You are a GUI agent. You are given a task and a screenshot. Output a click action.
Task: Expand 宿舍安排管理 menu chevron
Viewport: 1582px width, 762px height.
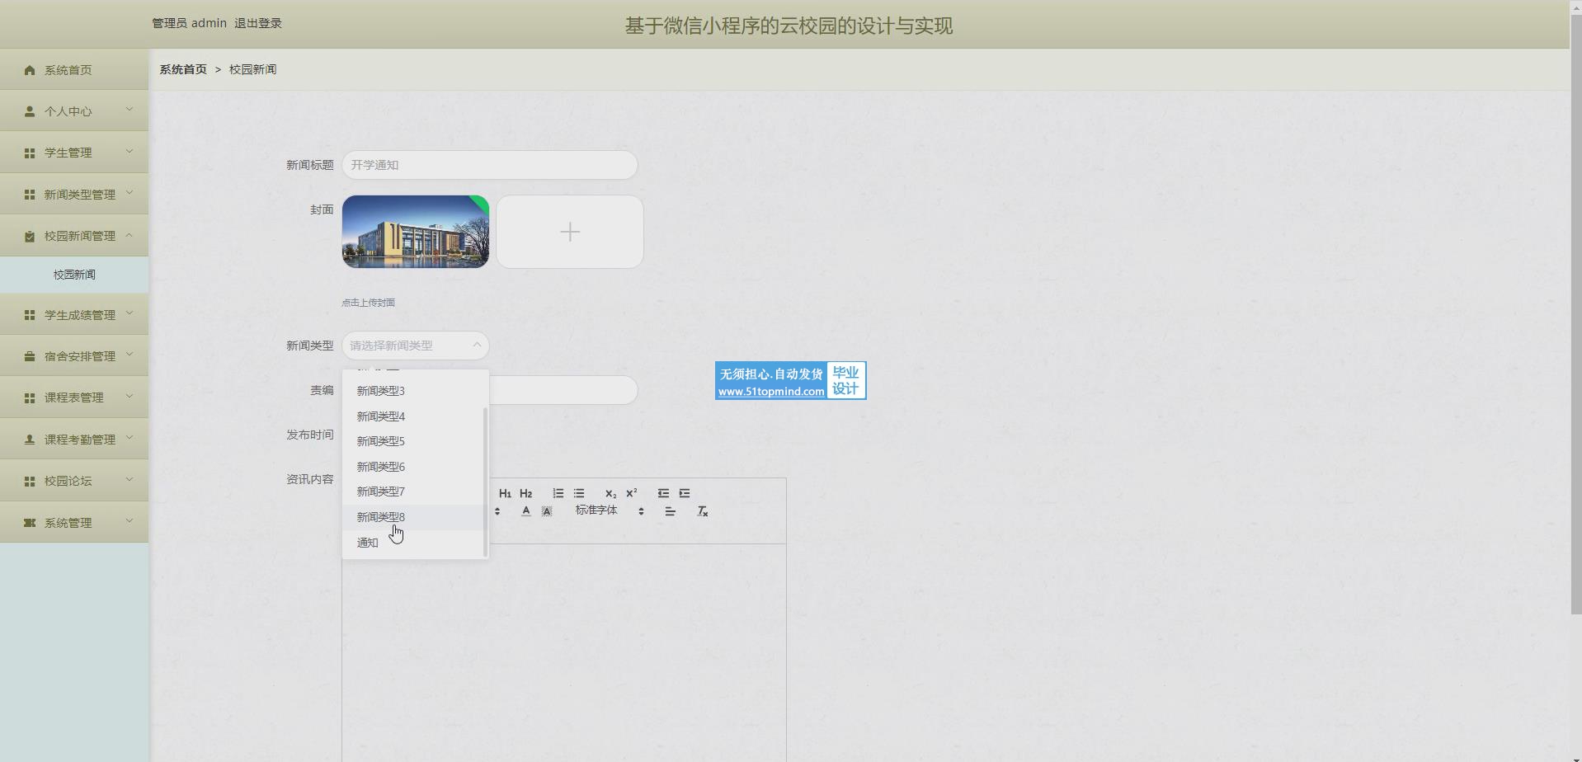click(x=129, y=355)
